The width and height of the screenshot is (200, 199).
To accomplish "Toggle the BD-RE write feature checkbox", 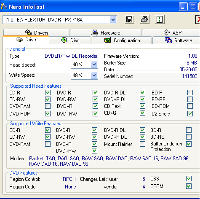I will tap(189, 137).
